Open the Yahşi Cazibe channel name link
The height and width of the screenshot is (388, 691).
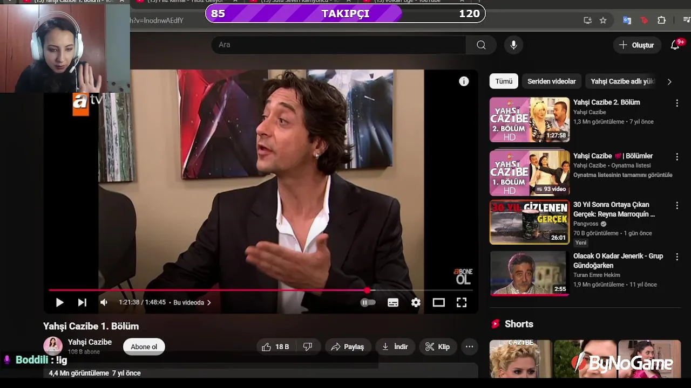pos(90,342)
